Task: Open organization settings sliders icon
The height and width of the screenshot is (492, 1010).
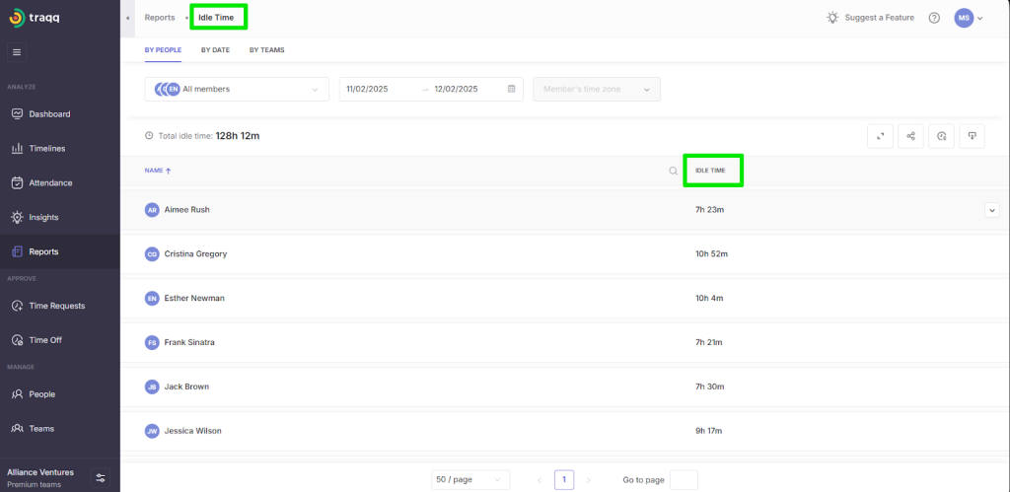Action: pos(100,478)
